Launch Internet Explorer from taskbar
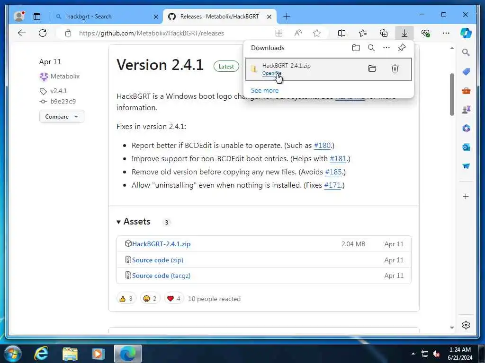This screenshot has width=485, height=363. click(41, 354)
